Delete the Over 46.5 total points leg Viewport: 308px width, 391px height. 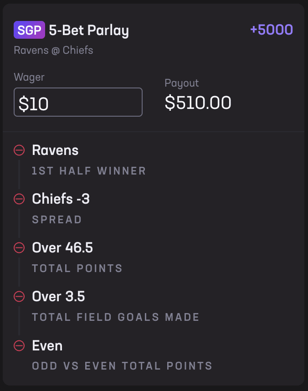tap(19, 248)
